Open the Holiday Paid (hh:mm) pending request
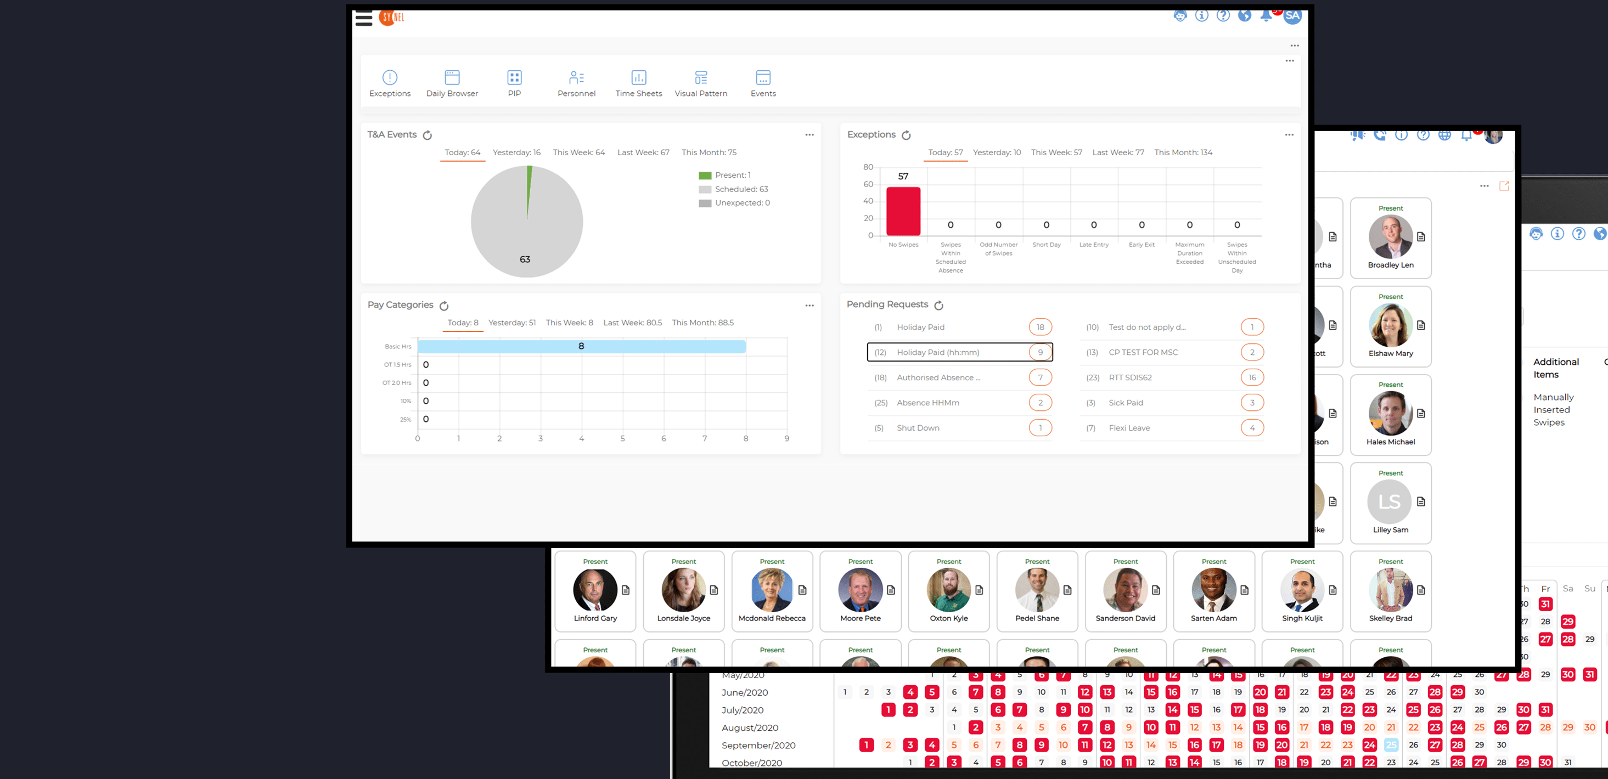Viewport: 1608px width, 779px height. (937, 352)
